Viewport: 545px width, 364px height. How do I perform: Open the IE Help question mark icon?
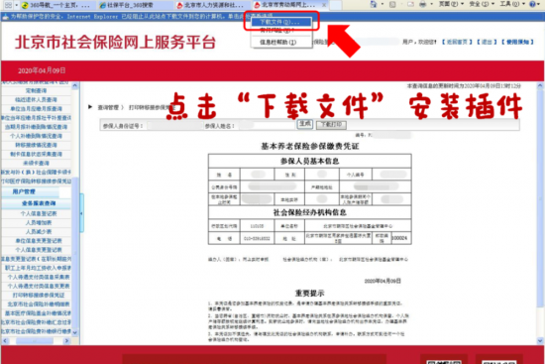point(532,4)
